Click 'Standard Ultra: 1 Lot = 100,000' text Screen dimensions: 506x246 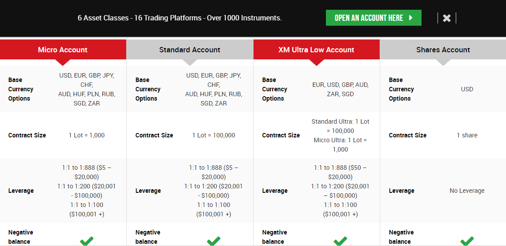[x=340, y=126]
